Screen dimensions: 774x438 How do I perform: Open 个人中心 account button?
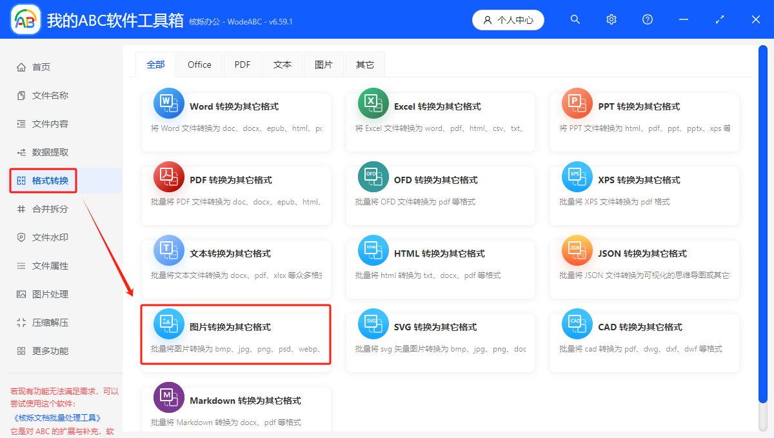(x=508, y=19)
